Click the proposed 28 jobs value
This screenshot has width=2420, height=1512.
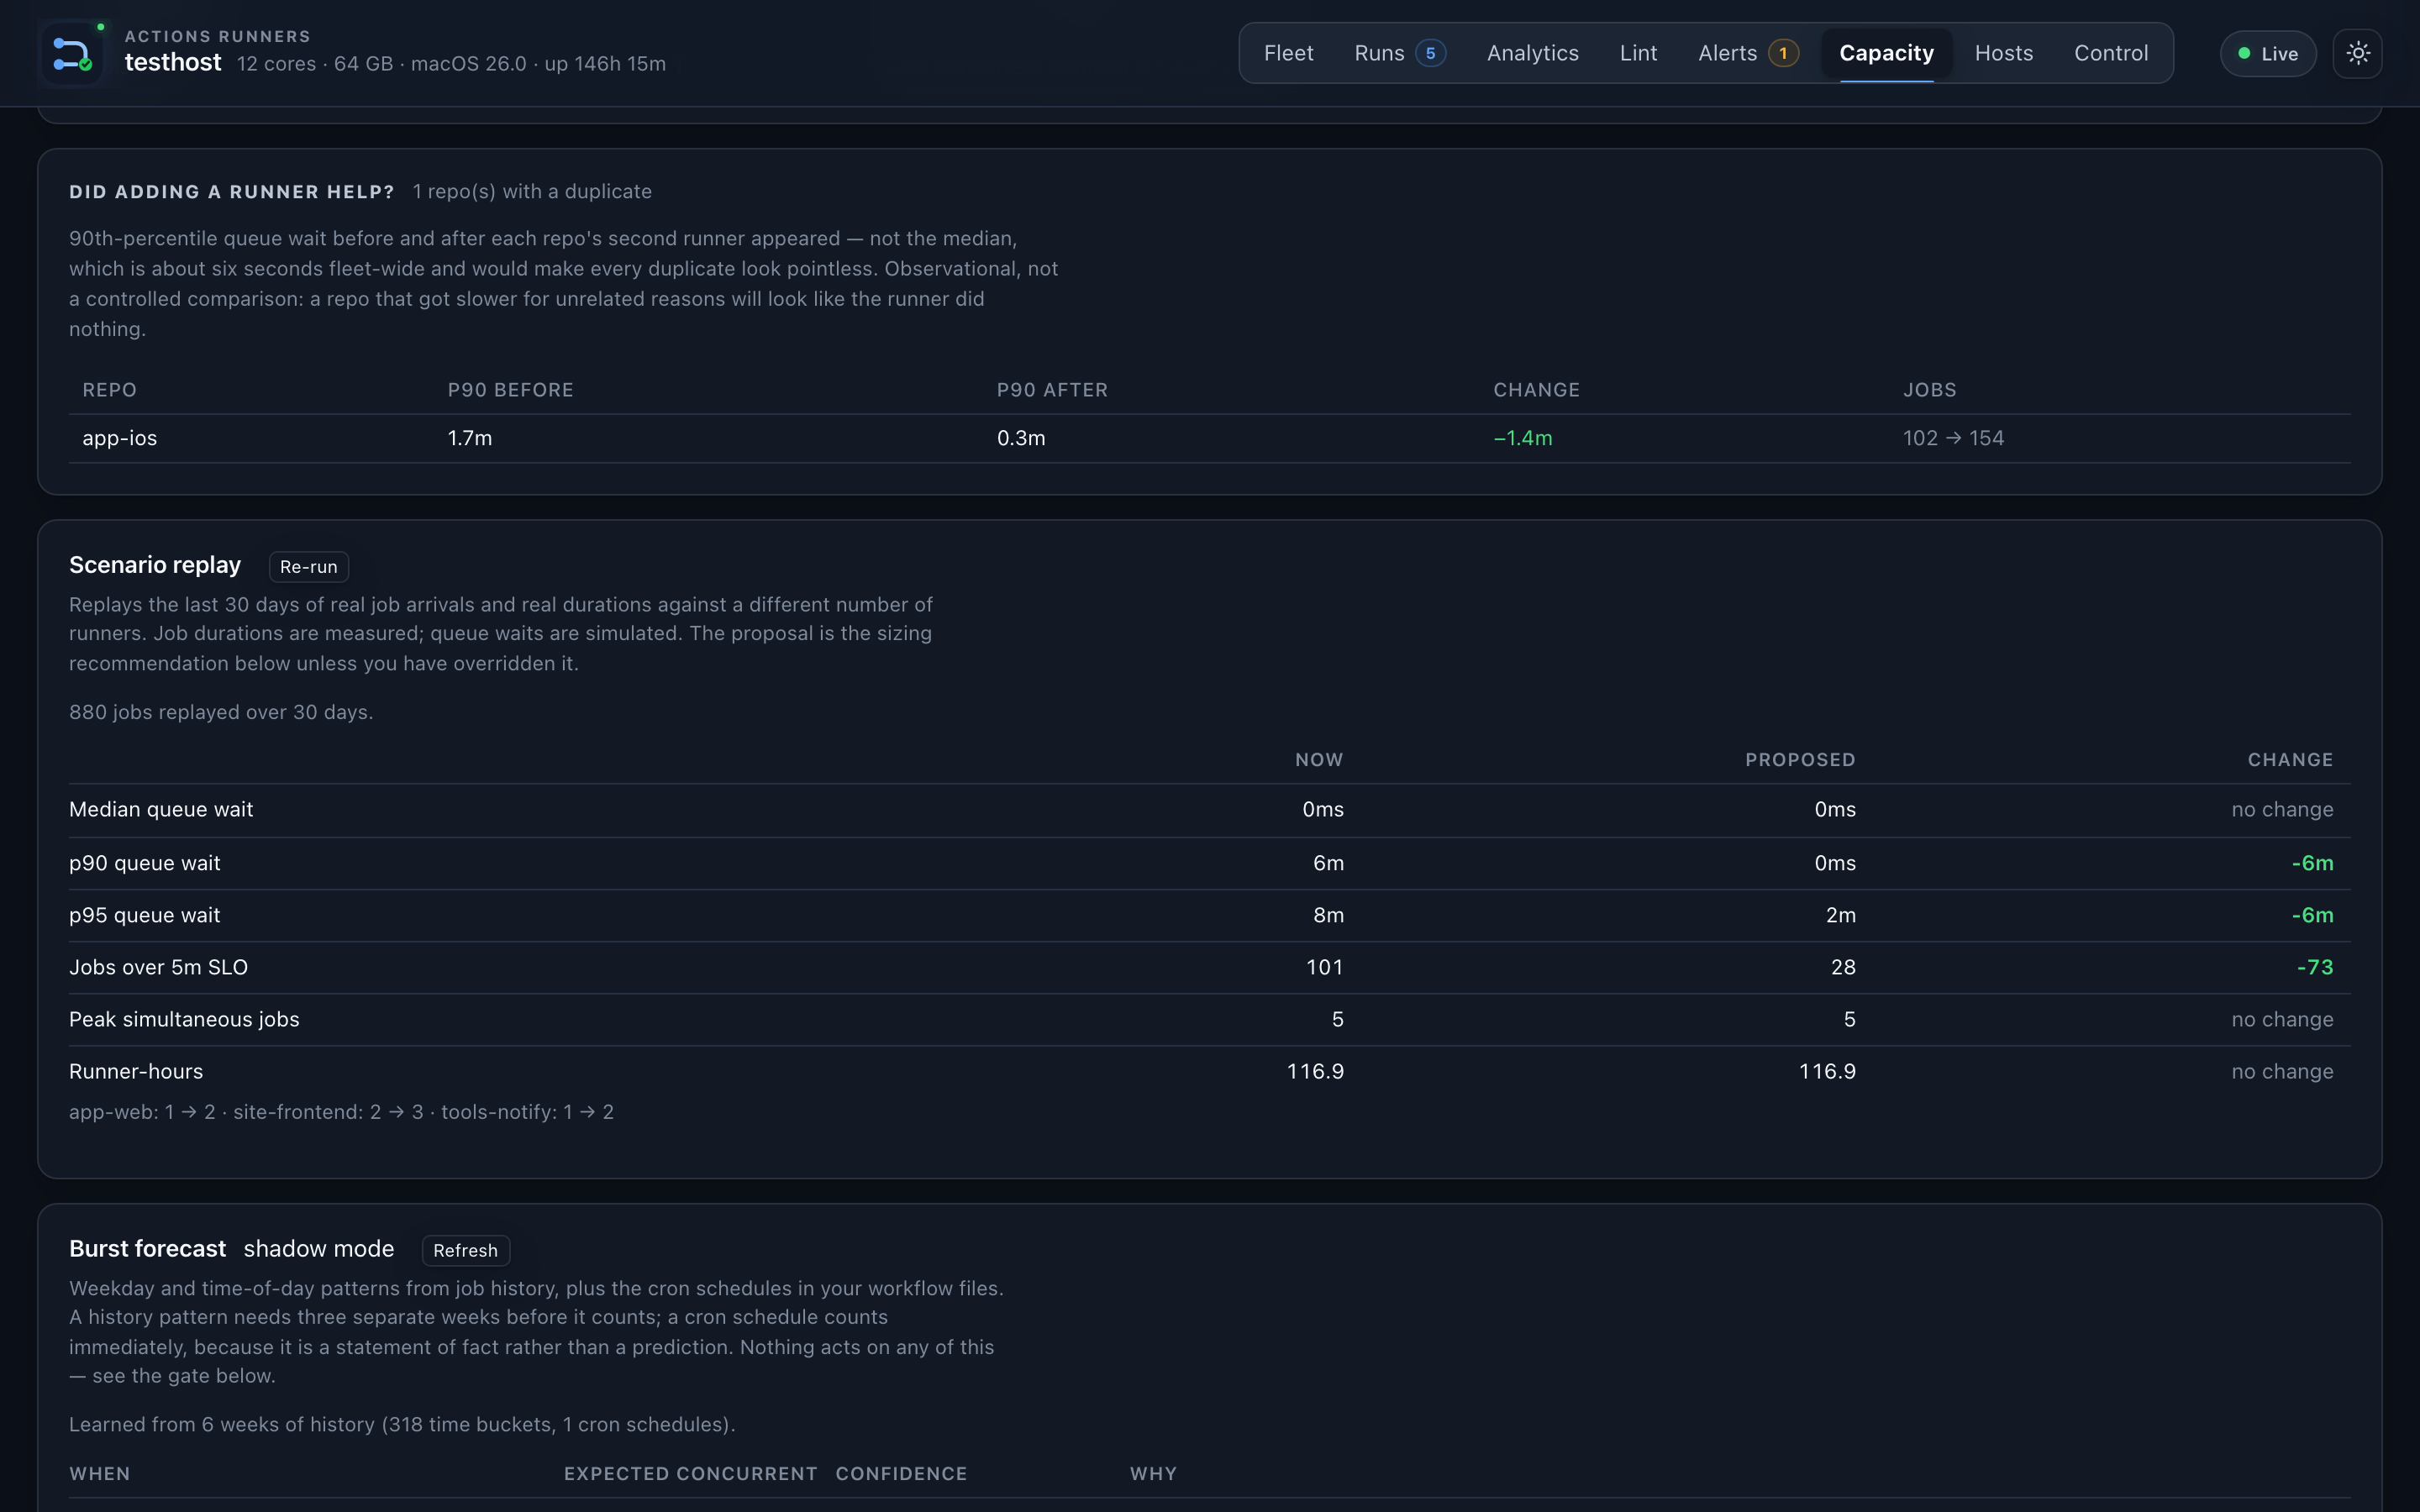click(1843, 968)
